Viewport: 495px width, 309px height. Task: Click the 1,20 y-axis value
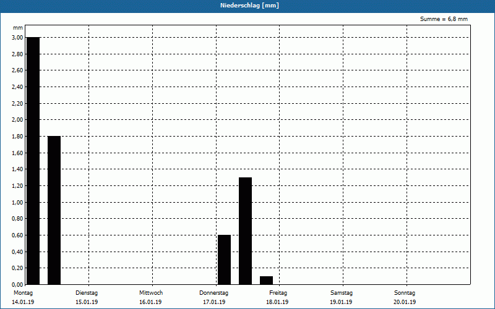click(x=17, y=186)
